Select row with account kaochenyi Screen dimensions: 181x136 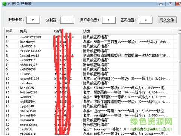(89, 42)
